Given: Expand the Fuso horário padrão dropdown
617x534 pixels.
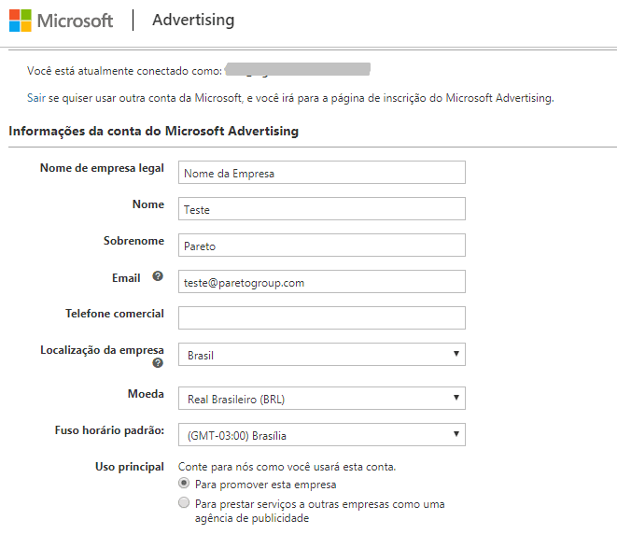Looking at the screenshot, I should click(x=322, y=434).
